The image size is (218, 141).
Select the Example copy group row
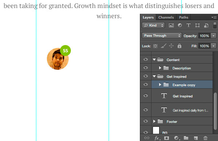pyautogui.click(x=182, y=84)
